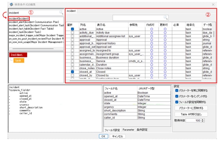
Task: Toggle indent parameters checkbox
Action: coord(177,96)
